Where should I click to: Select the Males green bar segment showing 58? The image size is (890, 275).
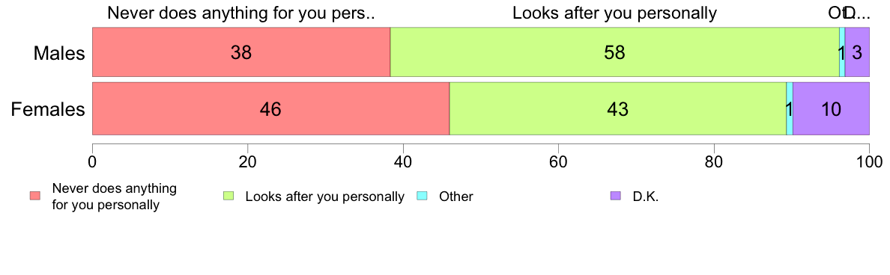615,52
